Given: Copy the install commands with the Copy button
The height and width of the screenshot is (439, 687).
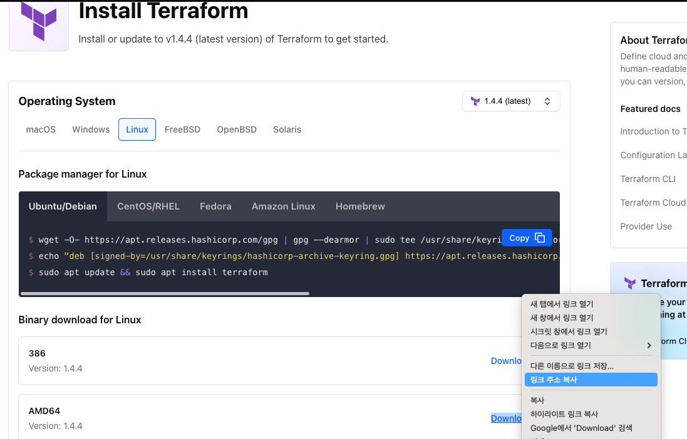Looking at the screenshot, I should 527,238.
